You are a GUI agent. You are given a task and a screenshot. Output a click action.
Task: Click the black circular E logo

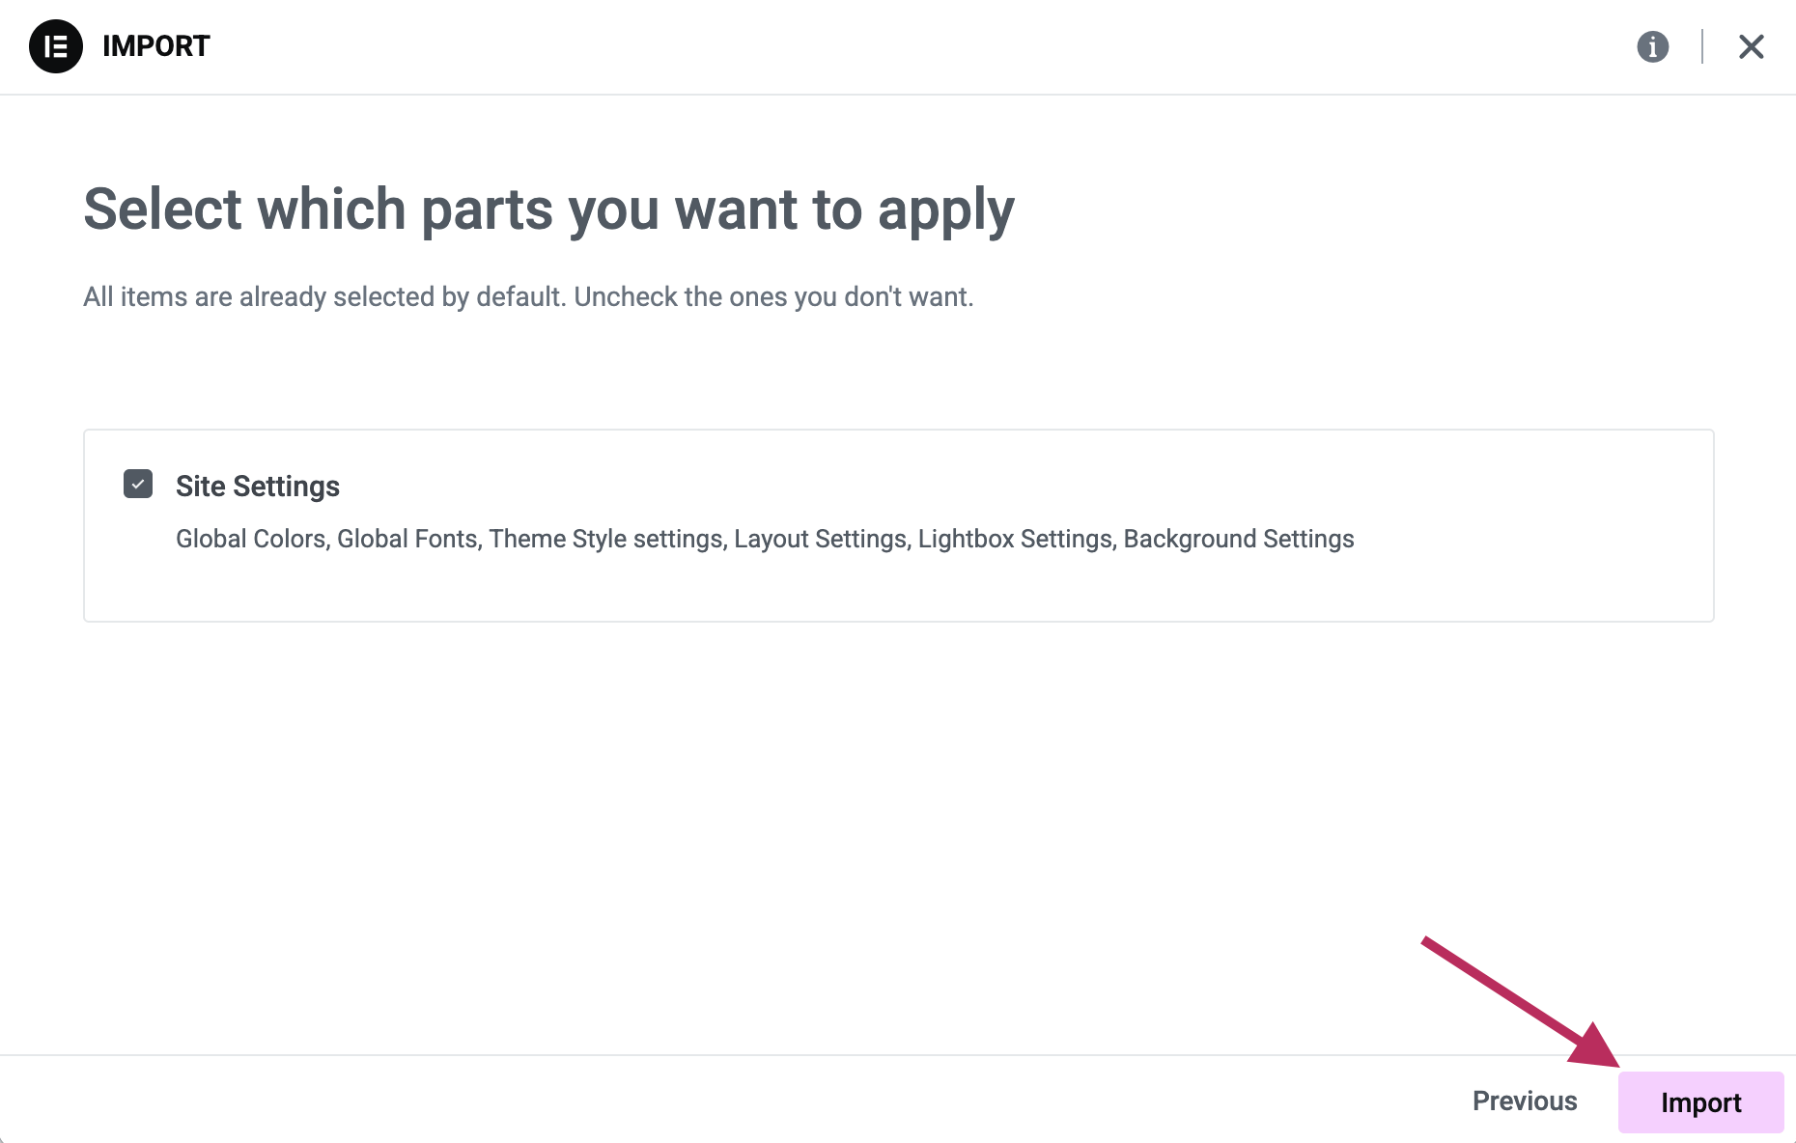click(x=56, y=46)
